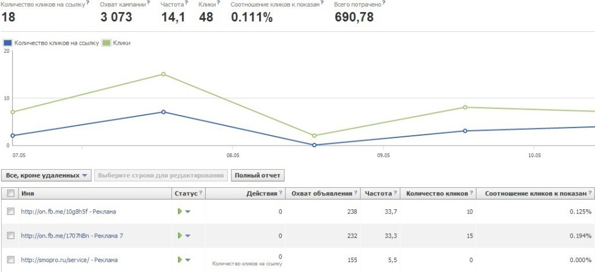Expand status dropdown arrow for smopro.ru ad
This screenshot has height=272, width=595.
(x=188, y=260)
